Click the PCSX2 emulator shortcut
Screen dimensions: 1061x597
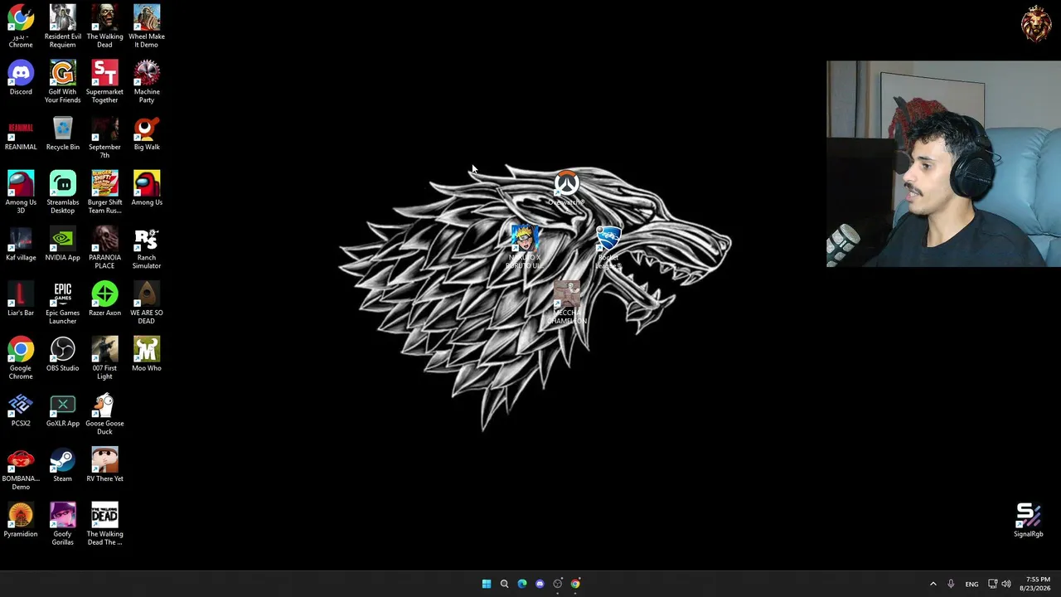pyautogui.click(x=21, y=409)
